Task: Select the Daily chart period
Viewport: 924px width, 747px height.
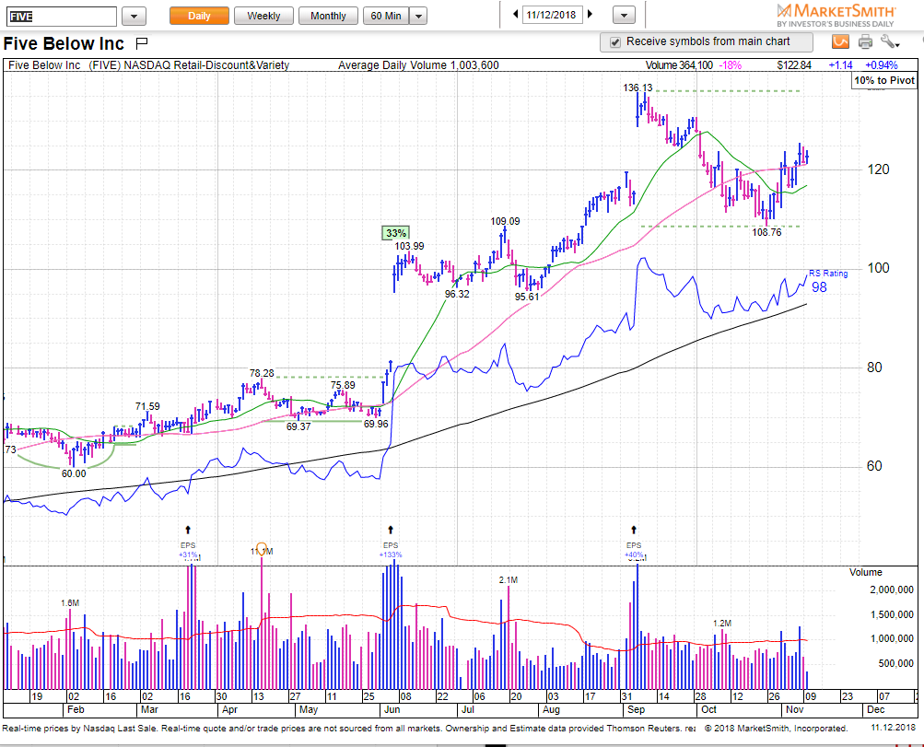Action: pos(199,16)
